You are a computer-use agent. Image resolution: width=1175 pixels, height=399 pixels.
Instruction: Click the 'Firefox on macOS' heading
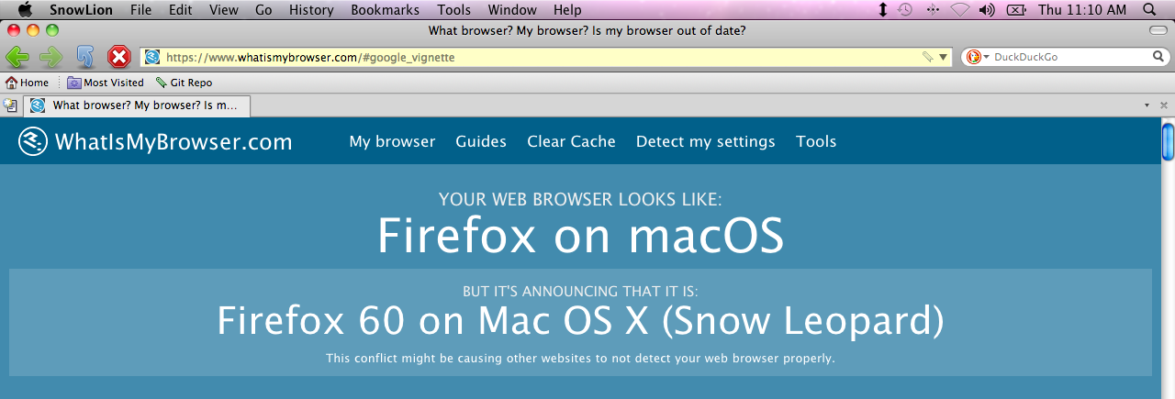[580, 236]
